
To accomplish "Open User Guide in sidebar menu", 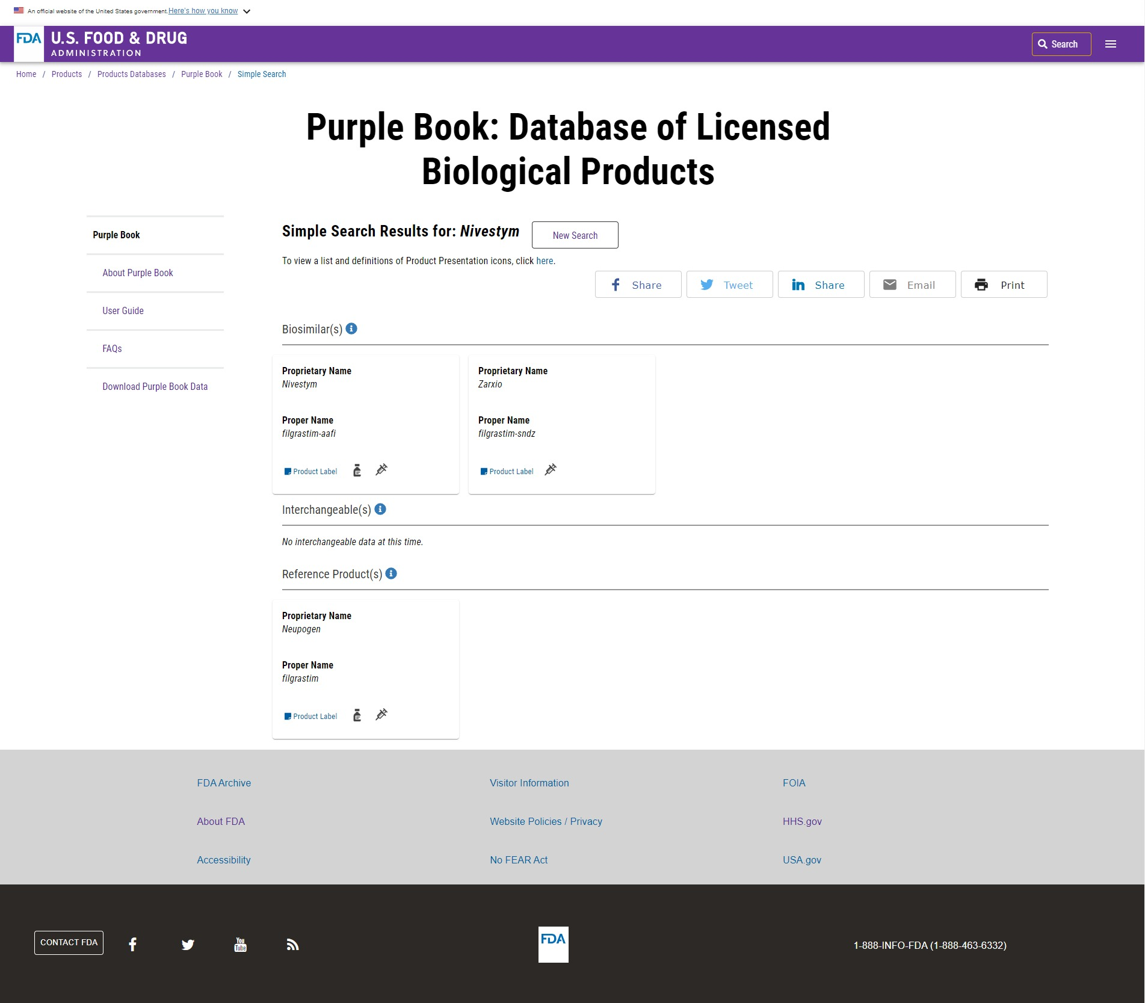I will 123,310.
